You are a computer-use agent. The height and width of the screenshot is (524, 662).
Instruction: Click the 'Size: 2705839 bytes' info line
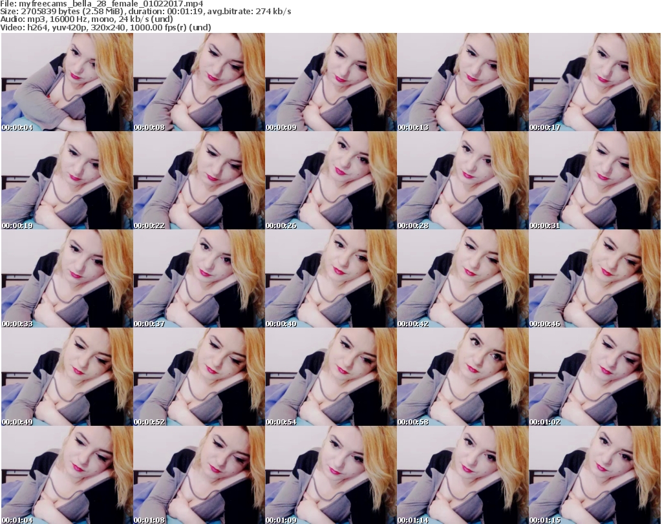pyautogui.click(x=145, y=12)
